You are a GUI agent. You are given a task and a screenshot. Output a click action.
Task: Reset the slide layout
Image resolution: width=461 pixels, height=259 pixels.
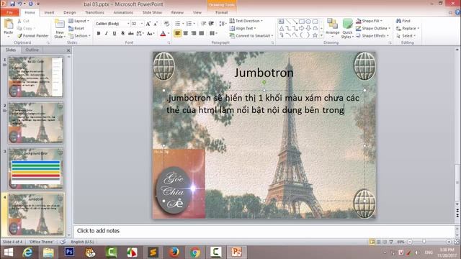[x=76, y=28]
